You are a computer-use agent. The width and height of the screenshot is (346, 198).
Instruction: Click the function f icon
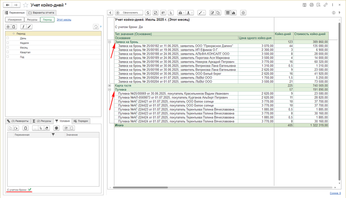click(x=24, y=27)
